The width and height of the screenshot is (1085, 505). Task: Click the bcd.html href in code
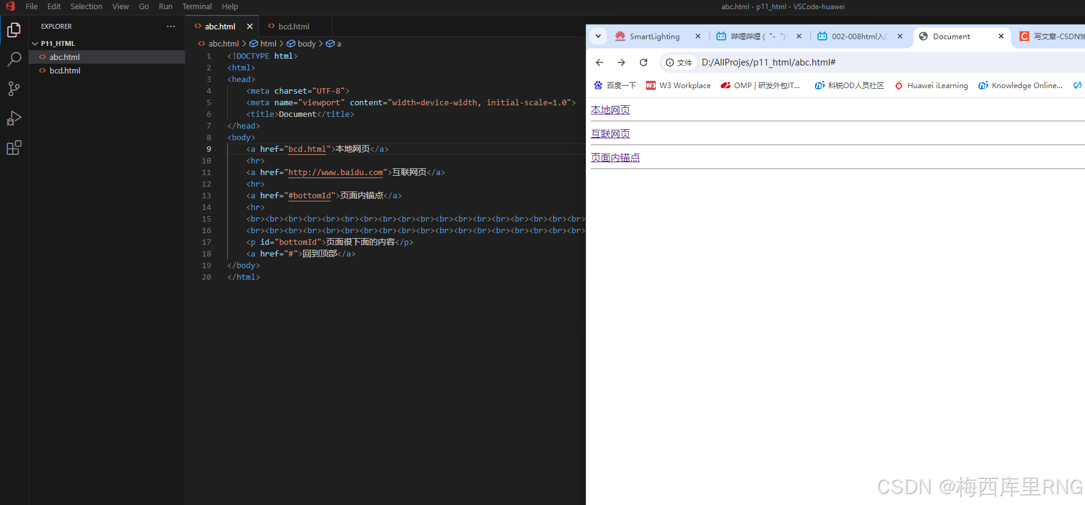coord(307,149)
